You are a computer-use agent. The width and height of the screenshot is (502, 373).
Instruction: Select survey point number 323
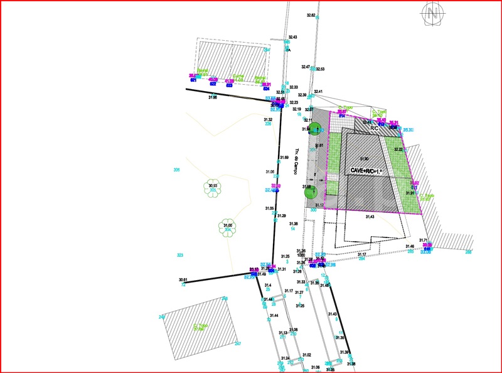tap(180, 255)
